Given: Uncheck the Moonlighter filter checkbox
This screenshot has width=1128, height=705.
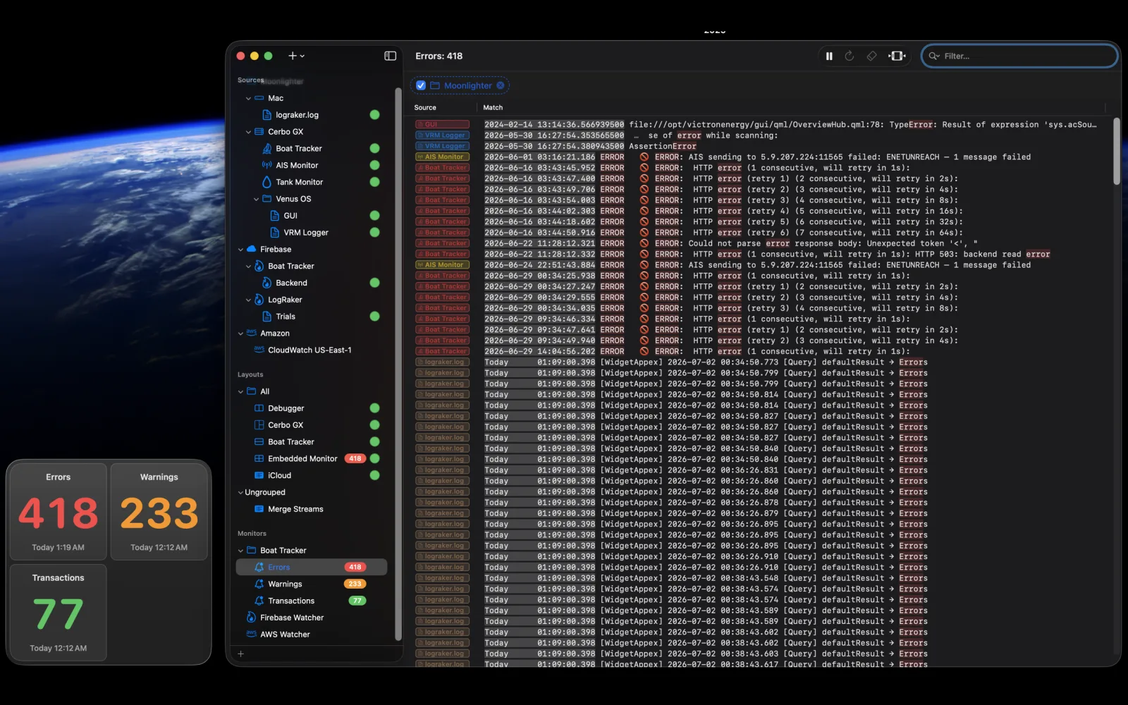Looking at the screenshot, I should pyautogui.click(x=421, y=85).
